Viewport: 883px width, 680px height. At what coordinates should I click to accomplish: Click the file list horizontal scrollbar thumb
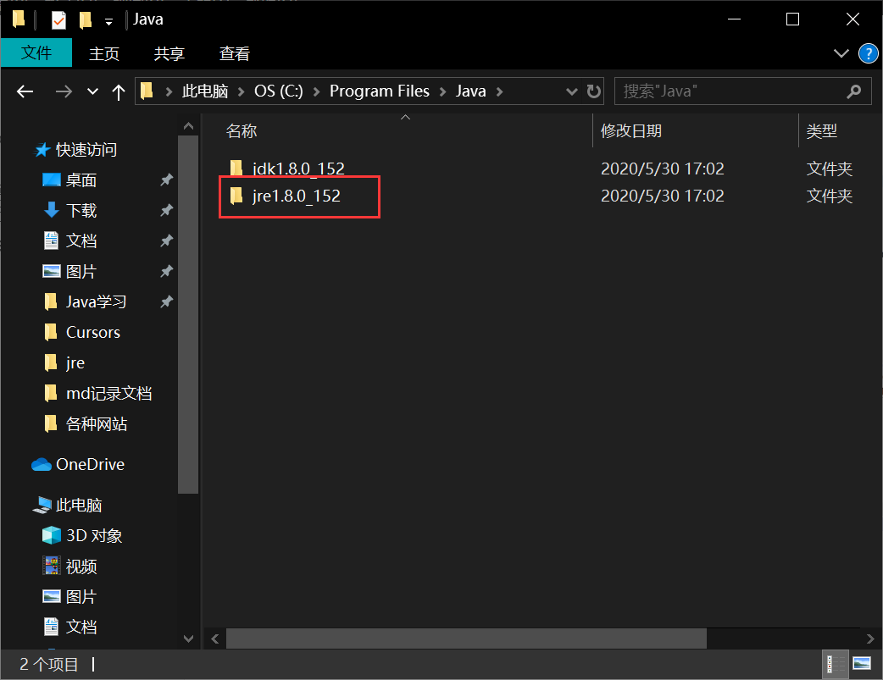(466, 639)
